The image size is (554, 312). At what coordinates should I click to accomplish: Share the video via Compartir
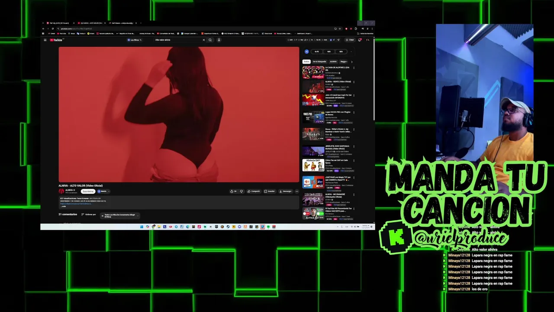click(254, 191)
